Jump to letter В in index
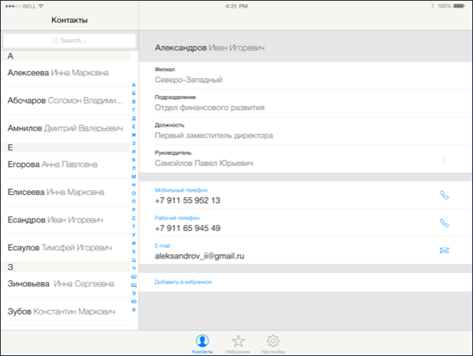The width and height of the screenshot is (473, 356). [x=134, y=101]
